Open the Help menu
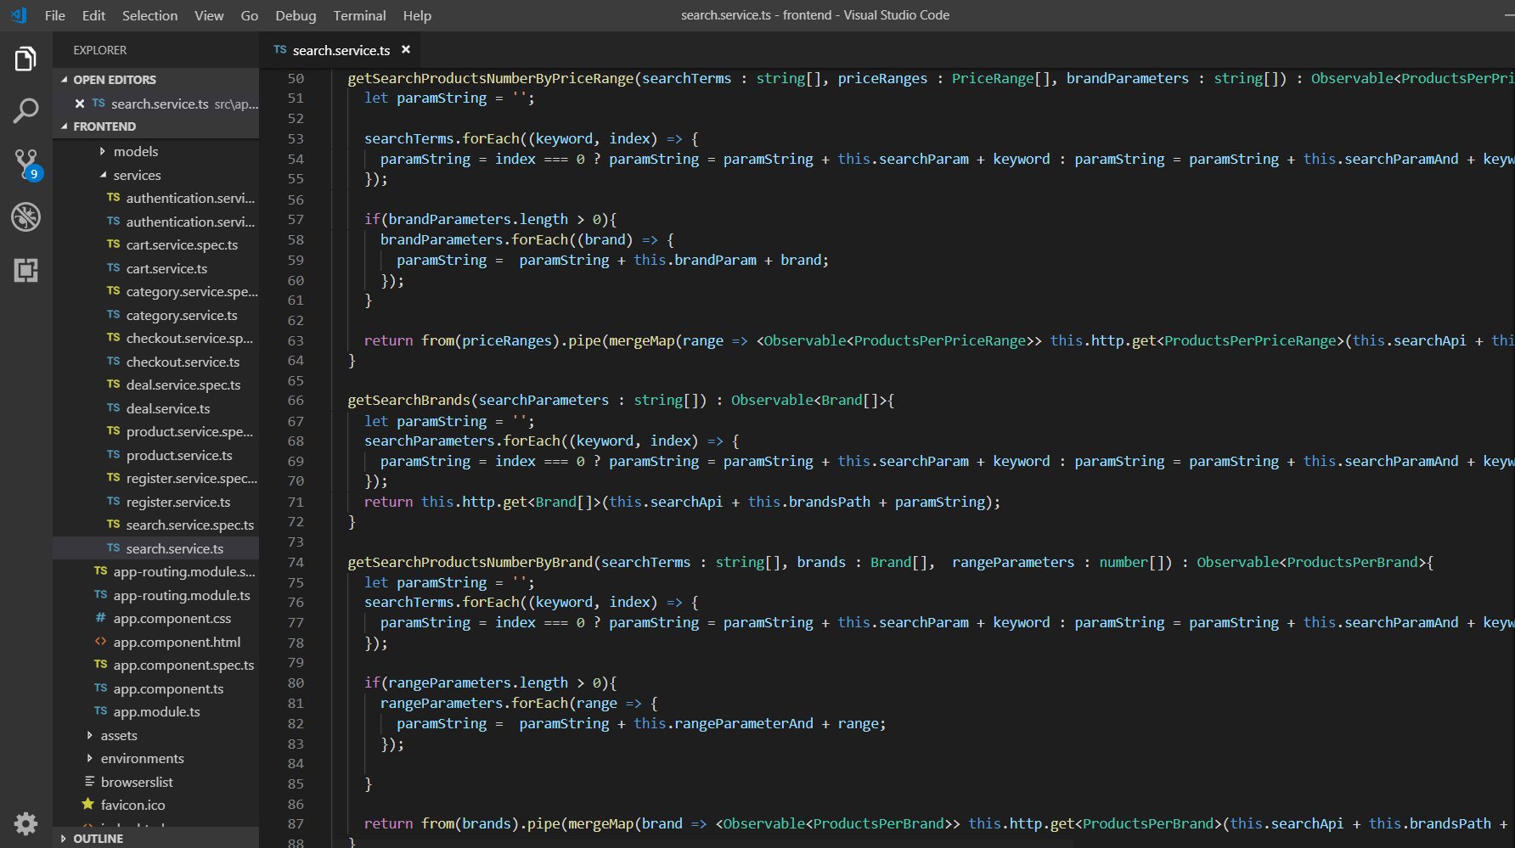1515x848 pixels. [417, 15]
